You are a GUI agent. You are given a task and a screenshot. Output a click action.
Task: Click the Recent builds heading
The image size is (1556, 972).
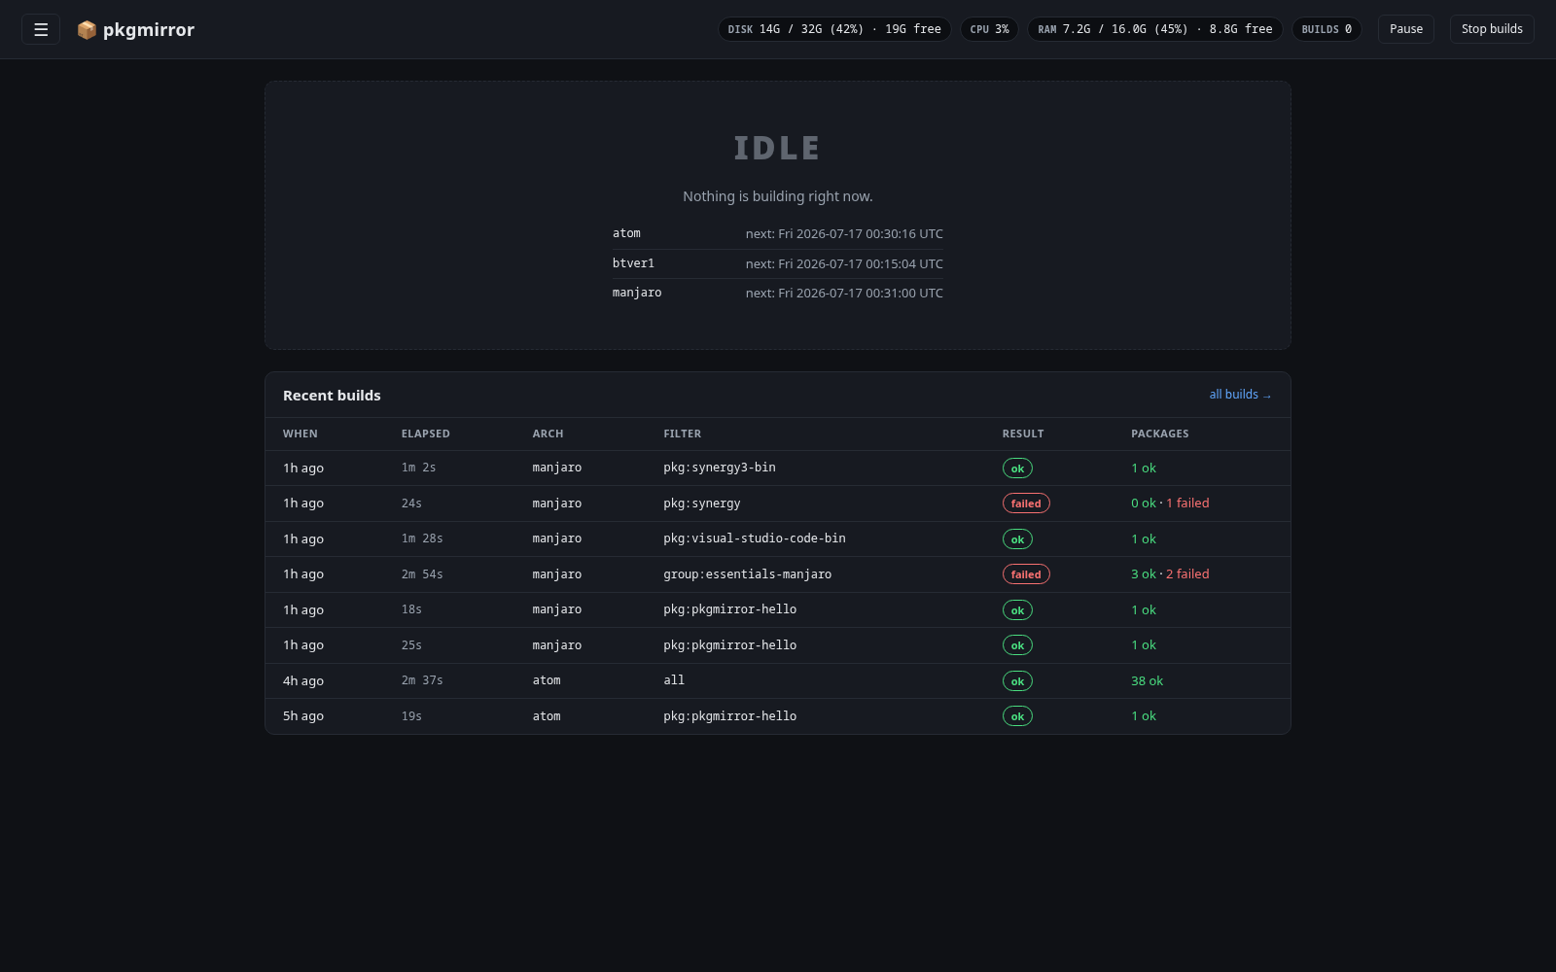click(x=332, y=396)
